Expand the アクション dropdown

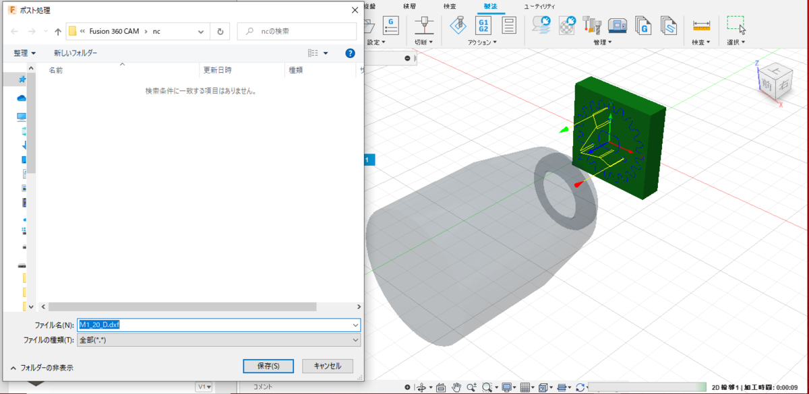pyautogui.click(x=482, y=42)
